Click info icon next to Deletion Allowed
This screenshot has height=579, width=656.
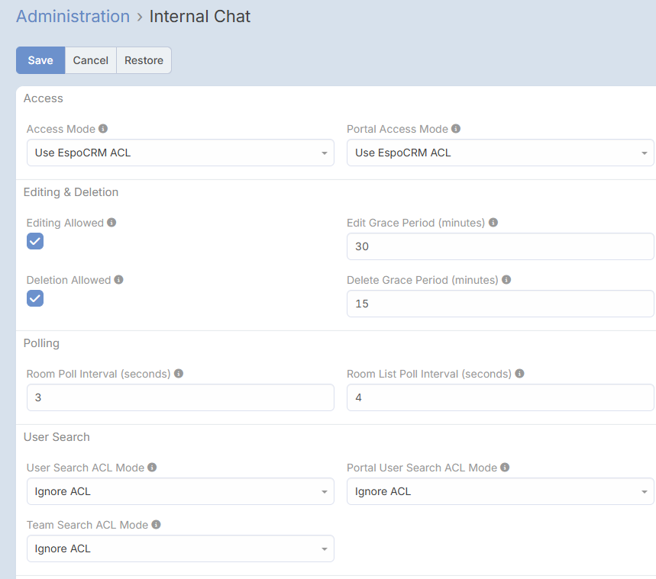[x=119, y=280]
